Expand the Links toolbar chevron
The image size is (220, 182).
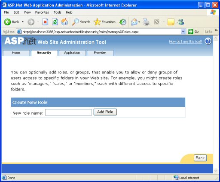pos(216,30)
